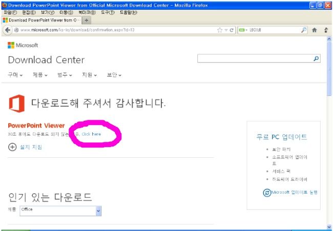The height and width of the screenshot is (231, 333).
Task: Click the 소프트웨어 업데이트 list item
Action: point(289,160)
